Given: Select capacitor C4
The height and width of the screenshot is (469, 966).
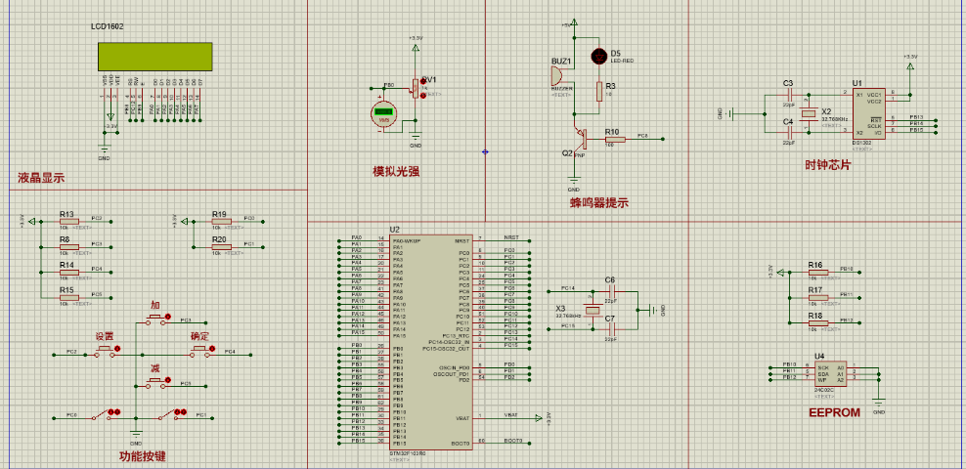Looking at the screenshot, I should click(790, 132).
